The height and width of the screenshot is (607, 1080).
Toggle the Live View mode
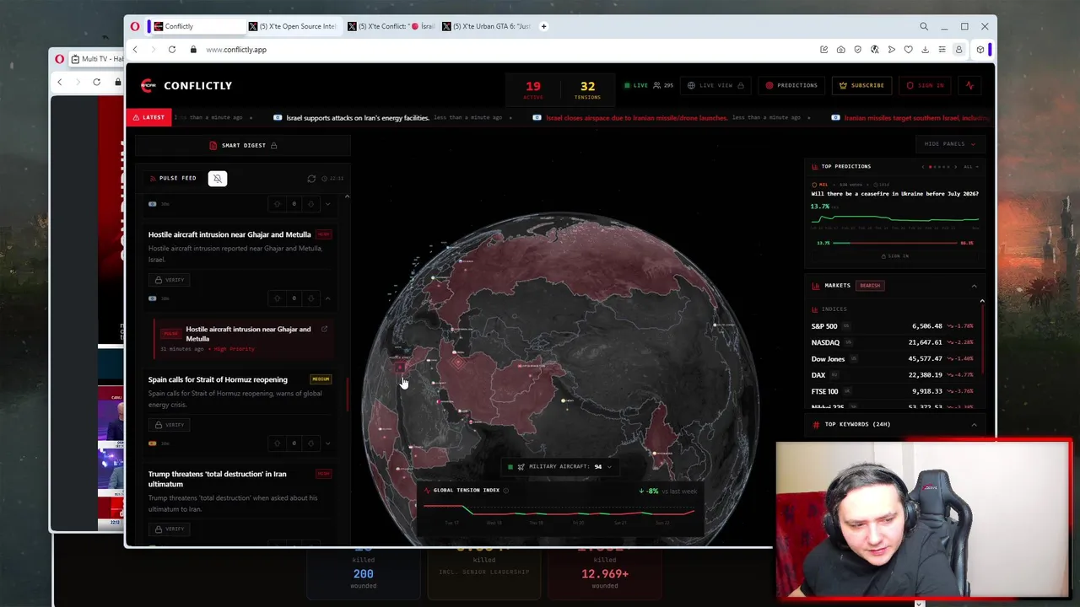click(x=715, y=85)
